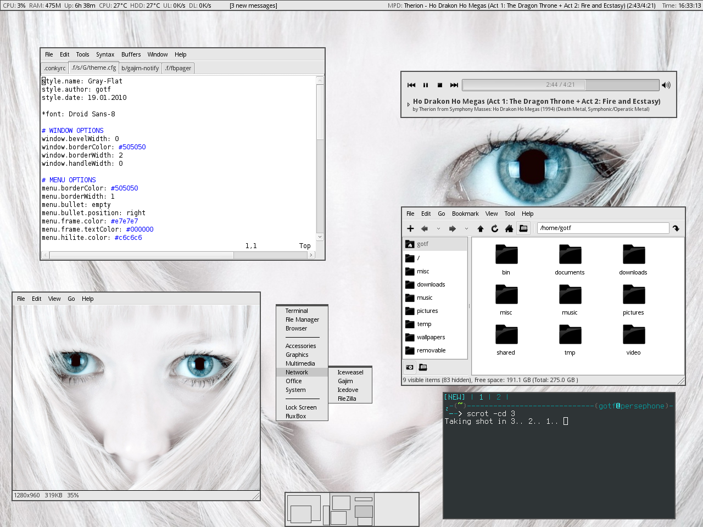Expand Multimedia submenu in Fluxbox menu
703x527 pixels.
click(x=302, y=363)
